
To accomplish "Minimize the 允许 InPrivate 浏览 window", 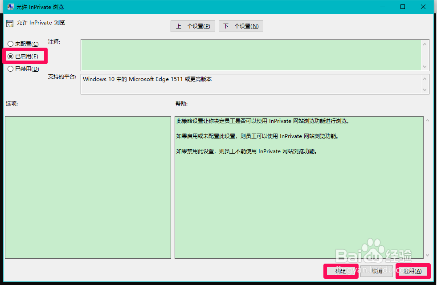I will (383, 7).
